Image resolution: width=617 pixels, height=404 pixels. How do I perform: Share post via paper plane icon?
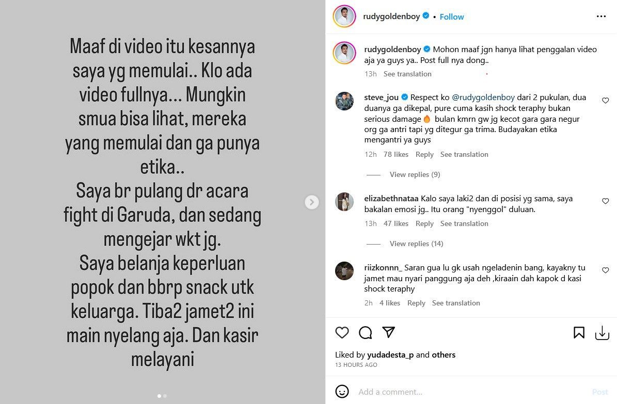point(388,332)
